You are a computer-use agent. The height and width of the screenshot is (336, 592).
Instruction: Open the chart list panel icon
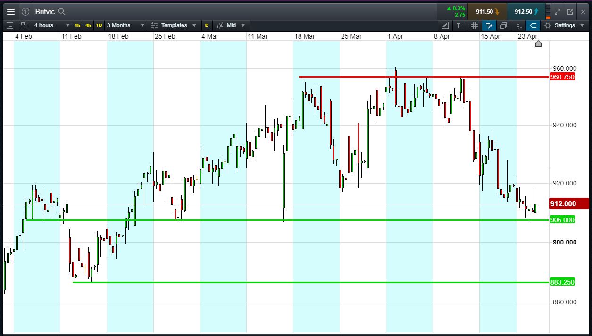[10, 25]
